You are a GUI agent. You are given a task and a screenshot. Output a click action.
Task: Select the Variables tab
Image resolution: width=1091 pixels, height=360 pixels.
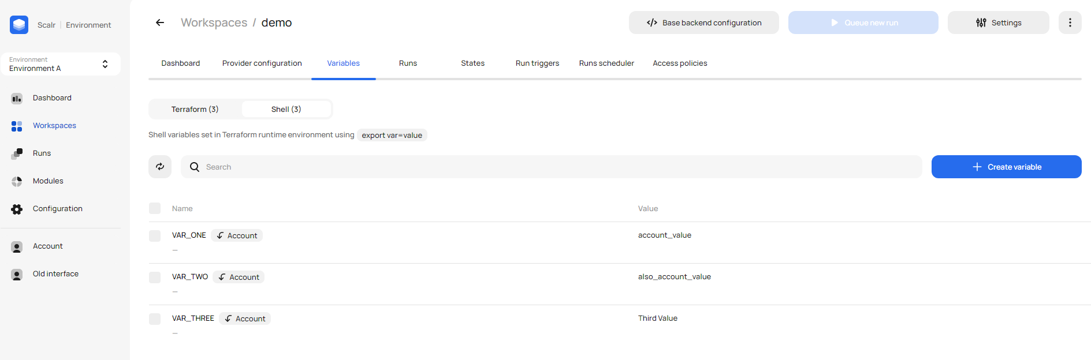click(x=344, y=63)
